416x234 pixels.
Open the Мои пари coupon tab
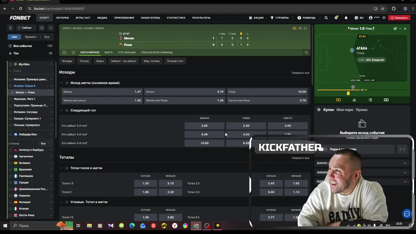pyautogui.click(x=345, y=110)
